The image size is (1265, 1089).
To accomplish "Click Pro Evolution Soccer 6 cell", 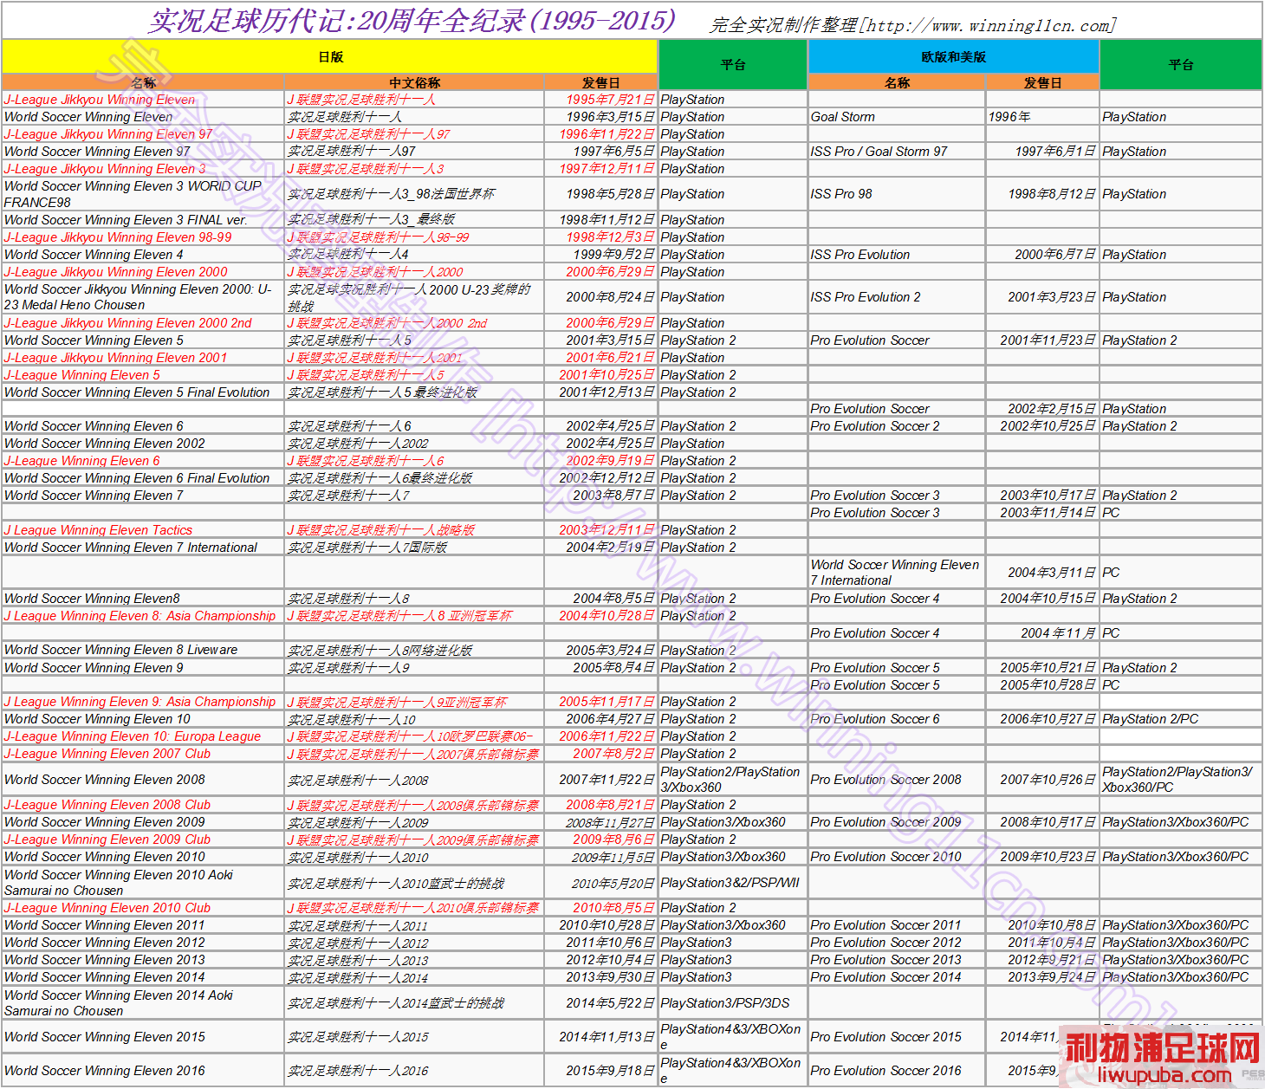I will point(896,719).
